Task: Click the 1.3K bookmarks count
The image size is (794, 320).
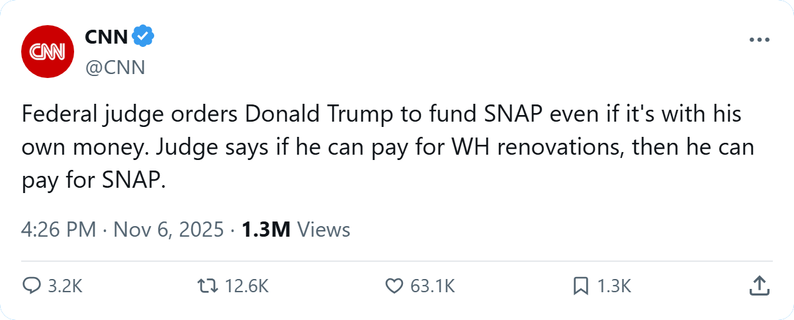Action: tap(614, 286)
